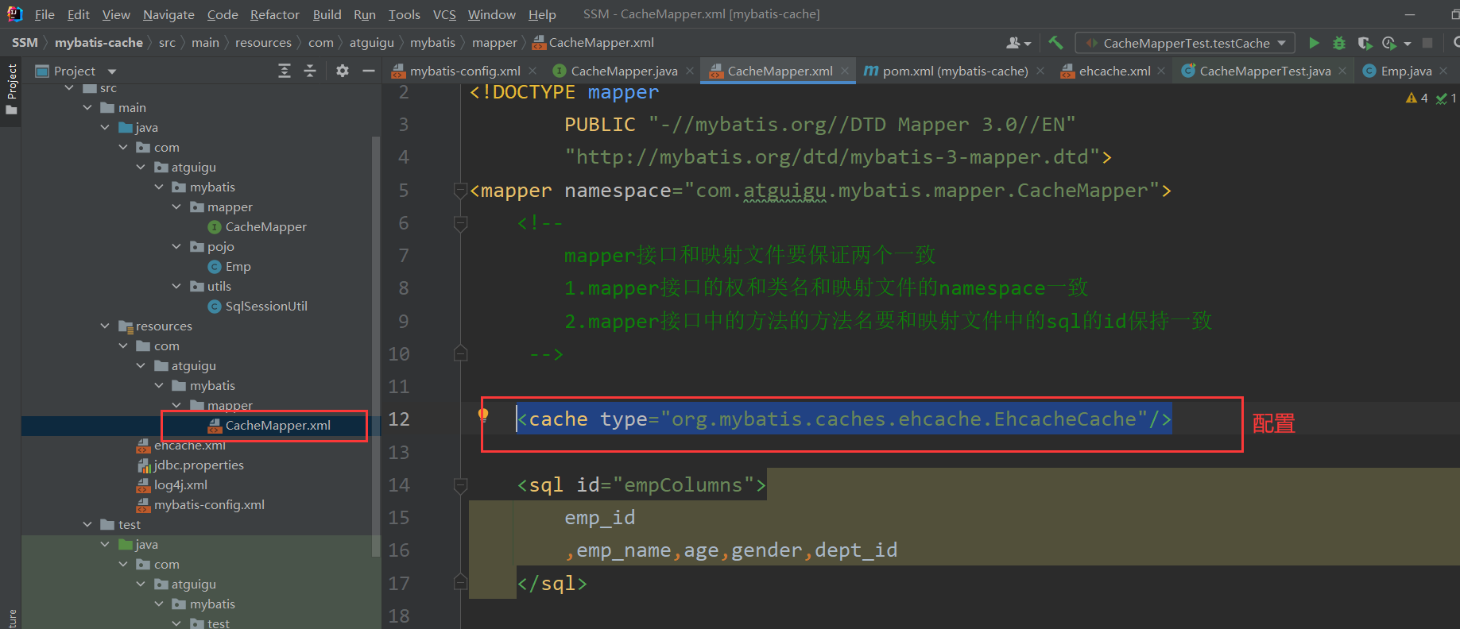This screenshot has height=629, width=1460.
Task: Start debugging with the bug icon
Action: (1339, 43)
